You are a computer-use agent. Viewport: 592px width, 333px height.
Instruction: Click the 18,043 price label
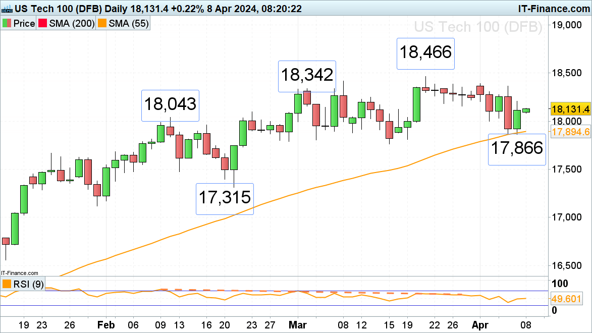pos(170,105)
